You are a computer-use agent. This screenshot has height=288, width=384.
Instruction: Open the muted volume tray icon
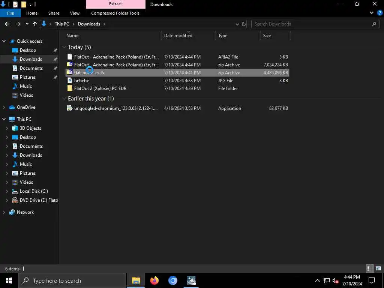[336, 280]
